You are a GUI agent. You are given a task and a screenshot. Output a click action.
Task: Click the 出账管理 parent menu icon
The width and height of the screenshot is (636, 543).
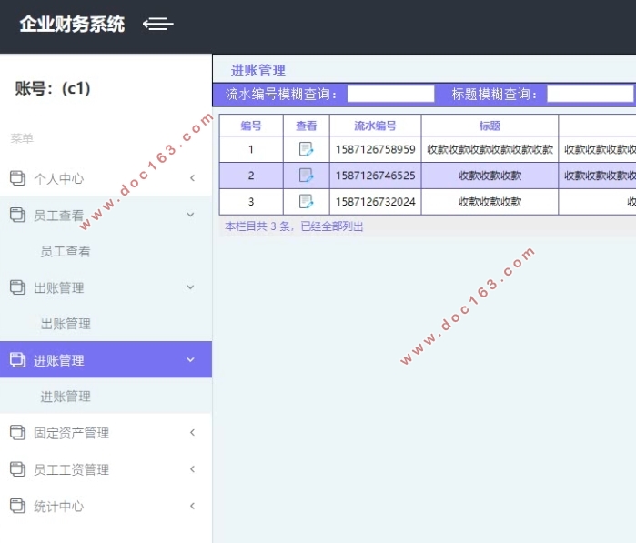click(x=17, y=287)
